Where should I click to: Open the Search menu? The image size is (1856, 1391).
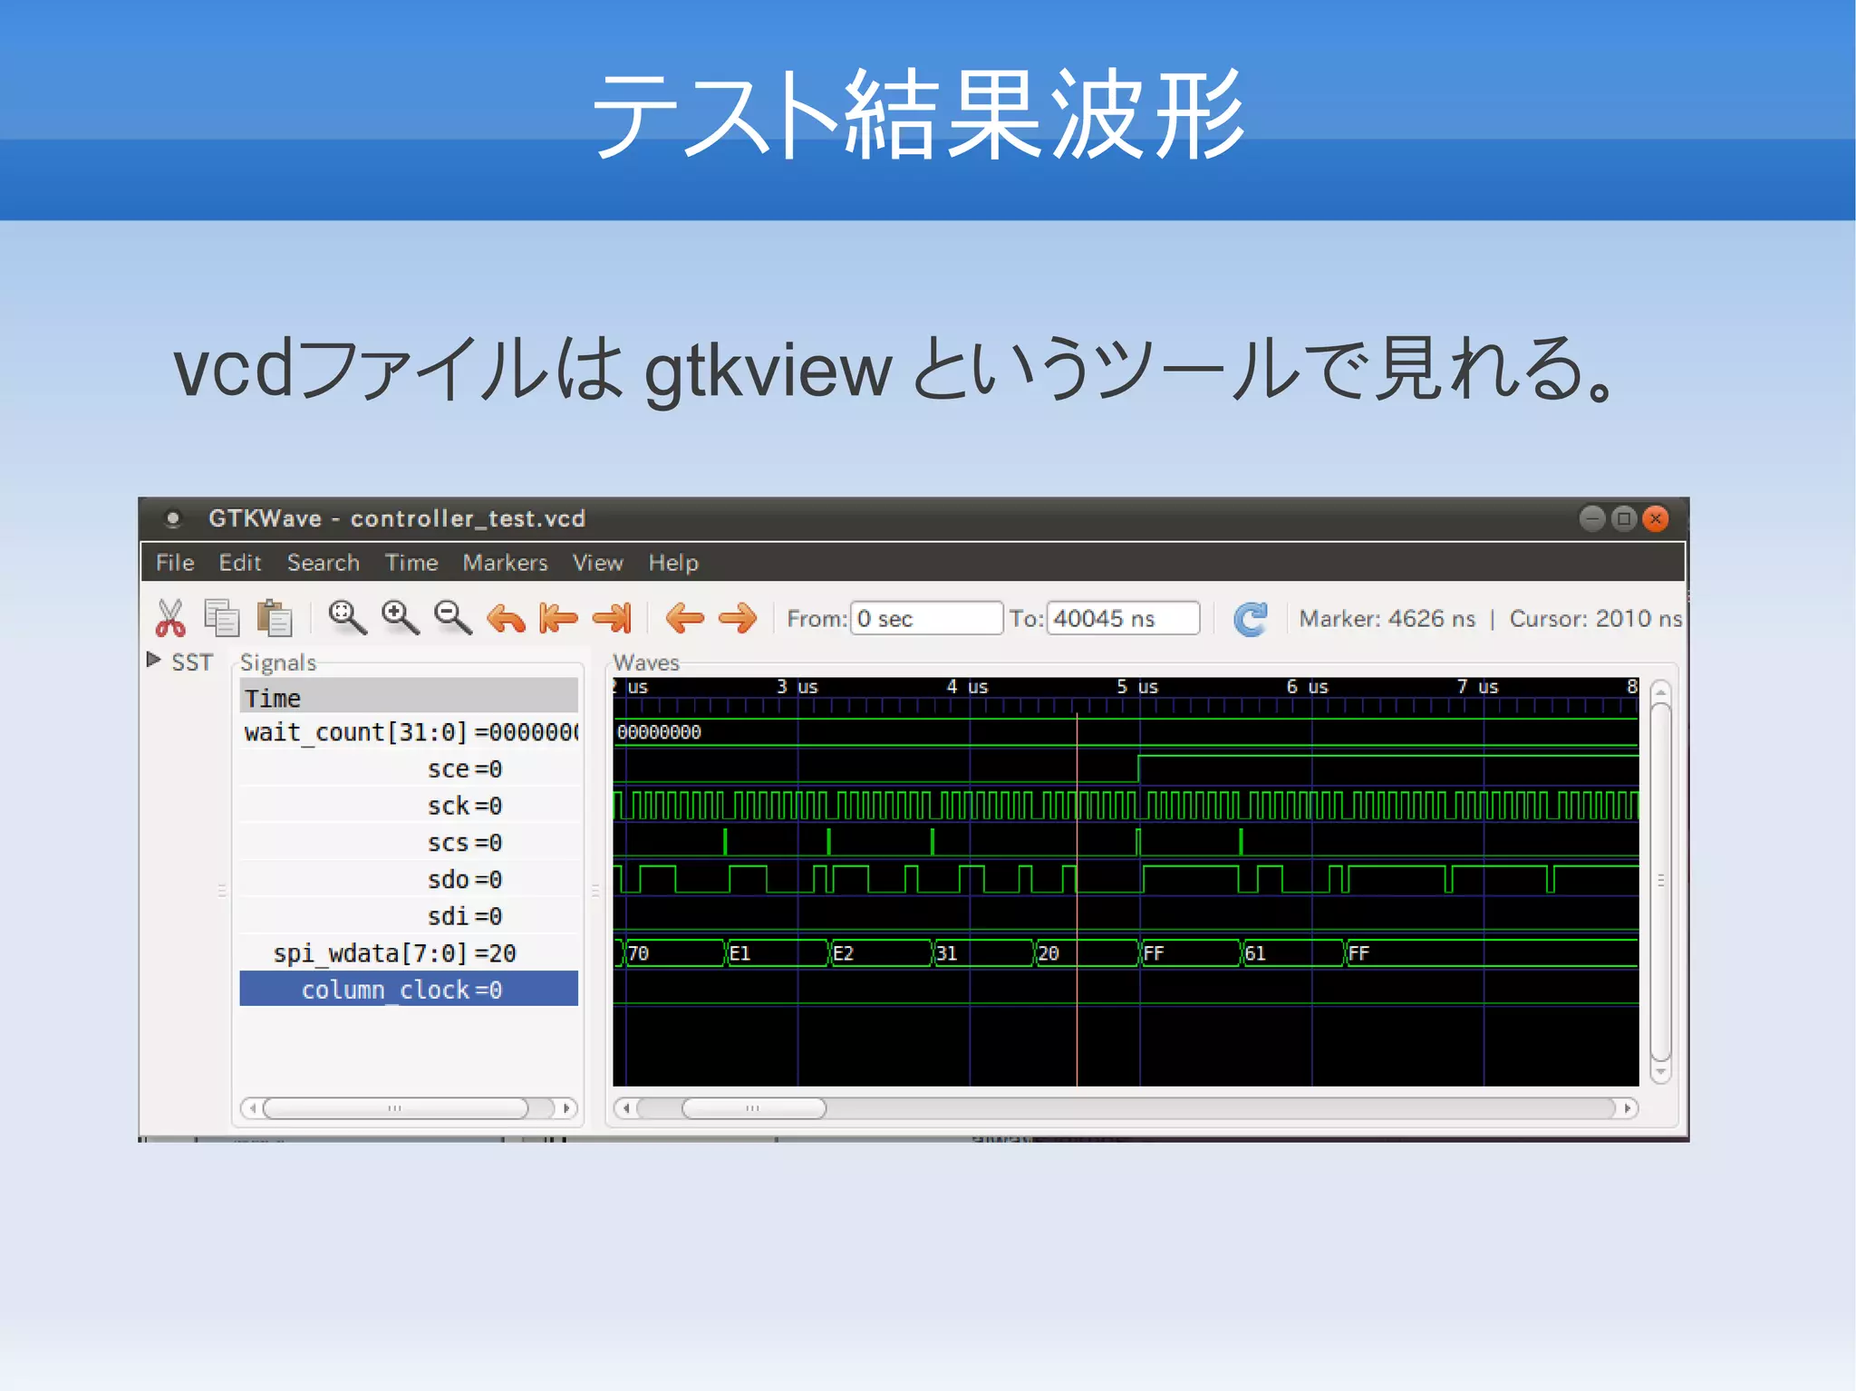(323, 563)
